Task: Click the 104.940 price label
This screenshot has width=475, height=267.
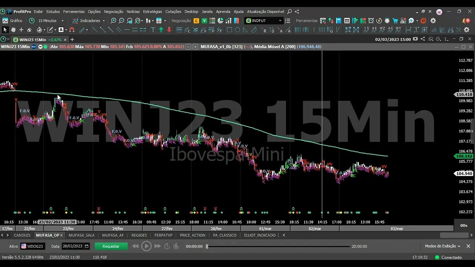Action: point(464,174)
